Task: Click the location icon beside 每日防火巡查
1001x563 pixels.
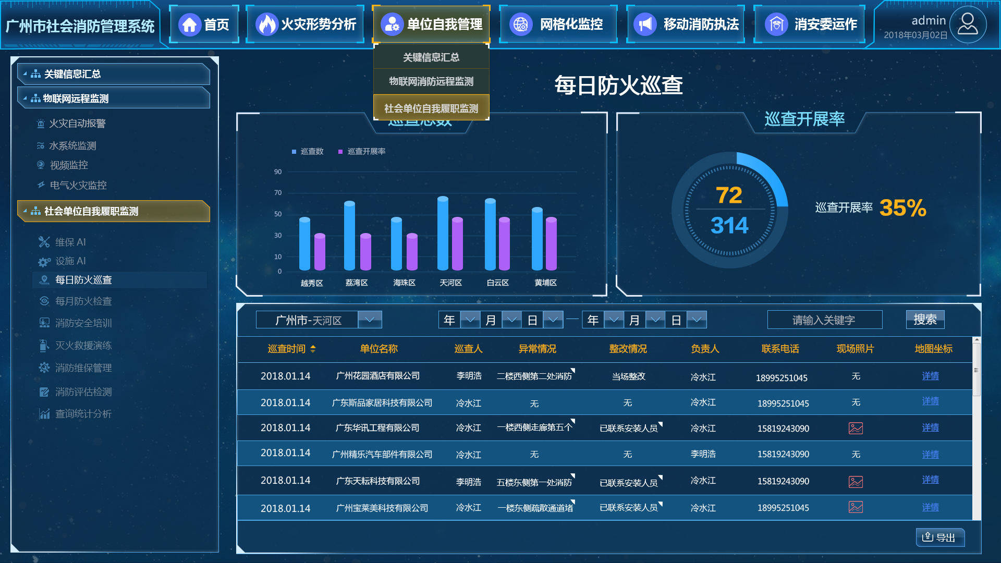Action: [x=45, y=280]
